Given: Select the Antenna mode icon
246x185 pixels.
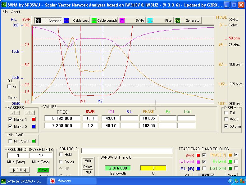Looking at the screenshot, I should tap(39, 20).
